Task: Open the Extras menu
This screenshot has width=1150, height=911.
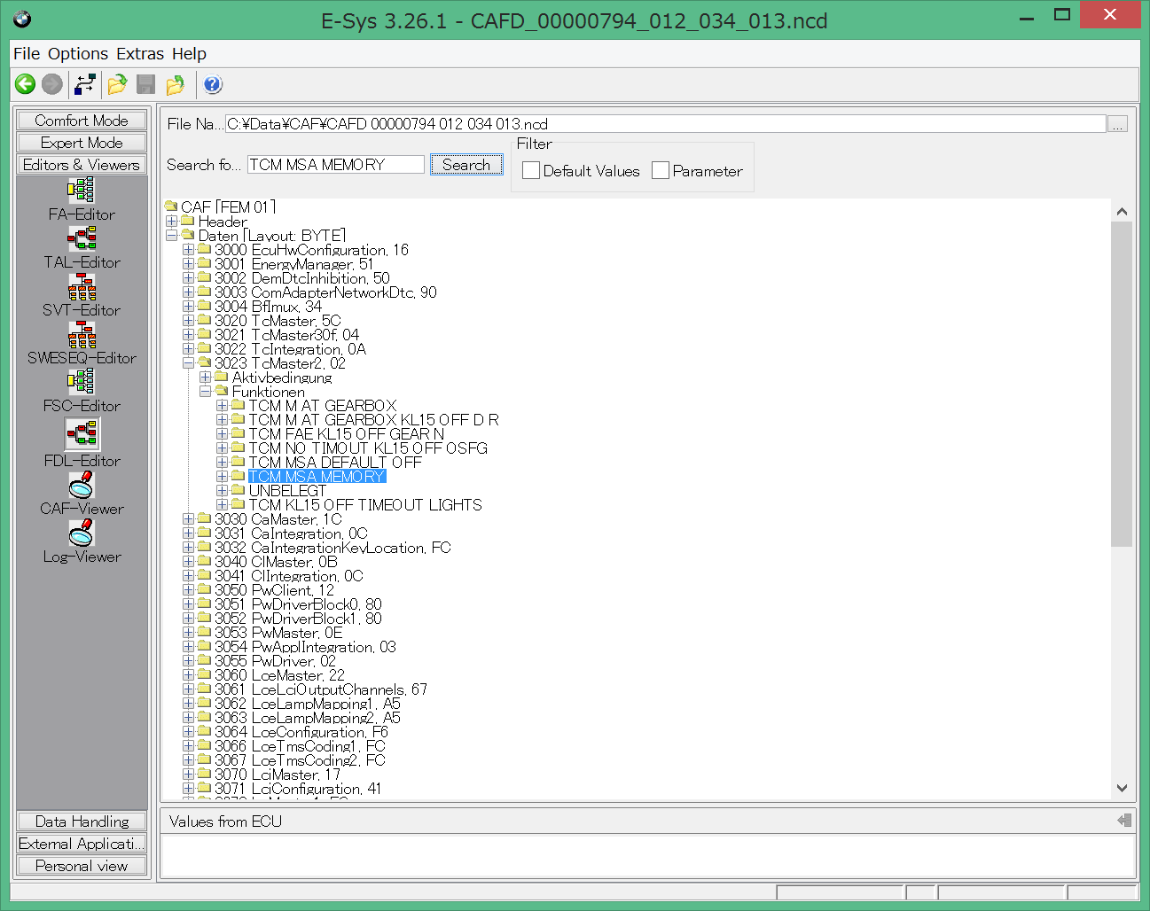Action: point(140,54)
